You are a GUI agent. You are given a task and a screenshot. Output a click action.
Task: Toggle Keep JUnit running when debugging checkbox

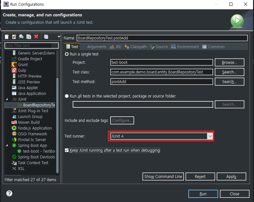[67, 150]
